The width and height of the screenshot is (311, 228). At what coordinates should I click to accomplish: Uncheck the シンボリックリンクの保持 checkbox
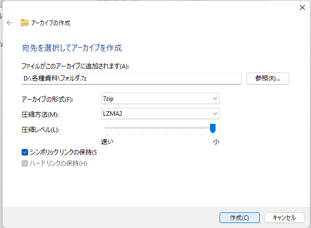coord(25,152)
